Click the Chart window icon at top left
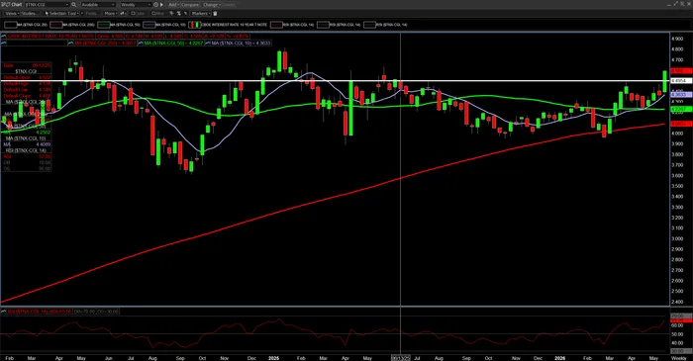This screenshot has height=361, width=693. click(5, 4)
